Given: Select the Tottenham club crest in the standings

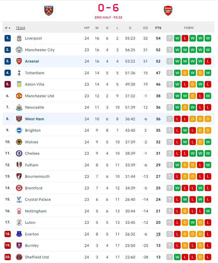Looking at the screenshot, I should pyautogui.click(x=19, y=73).
